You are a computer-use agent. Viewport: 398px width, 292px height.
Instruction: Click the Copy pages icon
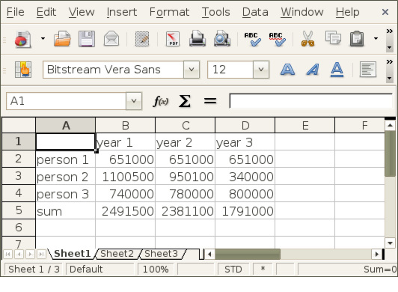[333, 38]
